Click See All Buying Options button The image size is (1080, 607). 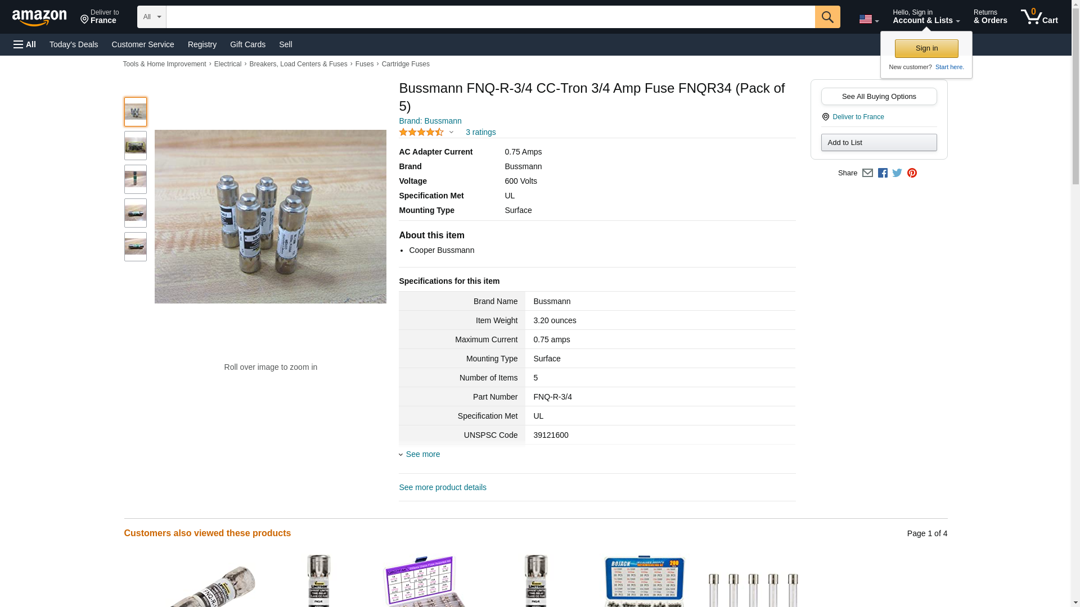pyautogui.click(x=879, y=96)
